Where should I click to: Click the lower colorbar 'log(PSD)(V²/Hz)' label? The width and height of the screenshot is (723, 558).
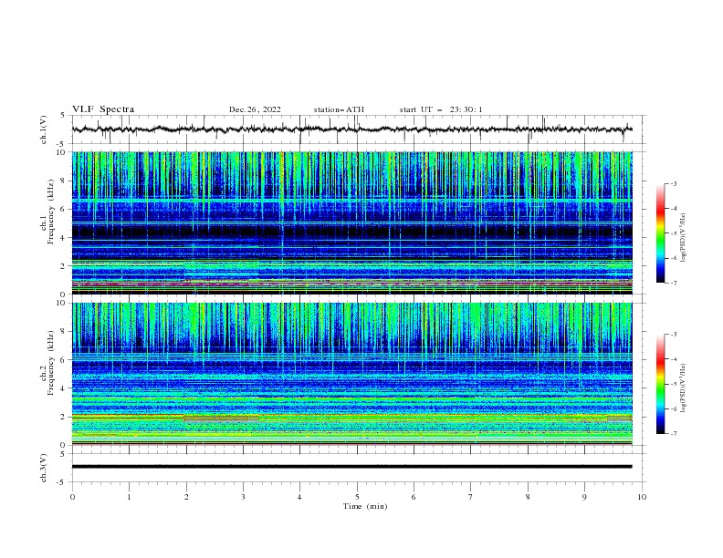(x=683, y=388)
